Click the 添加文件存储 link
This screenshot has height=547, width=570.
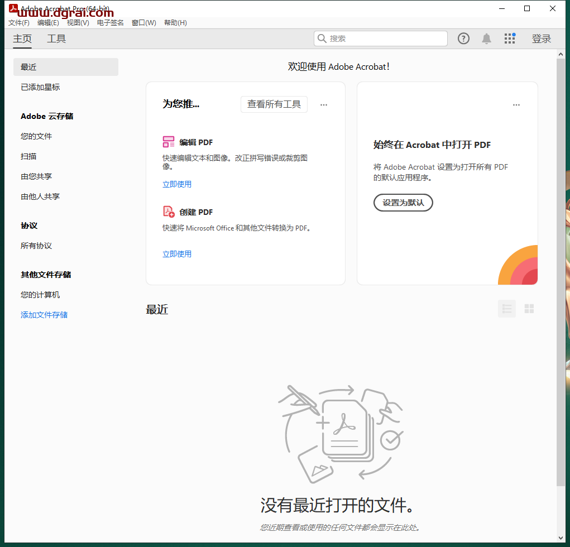44,315
